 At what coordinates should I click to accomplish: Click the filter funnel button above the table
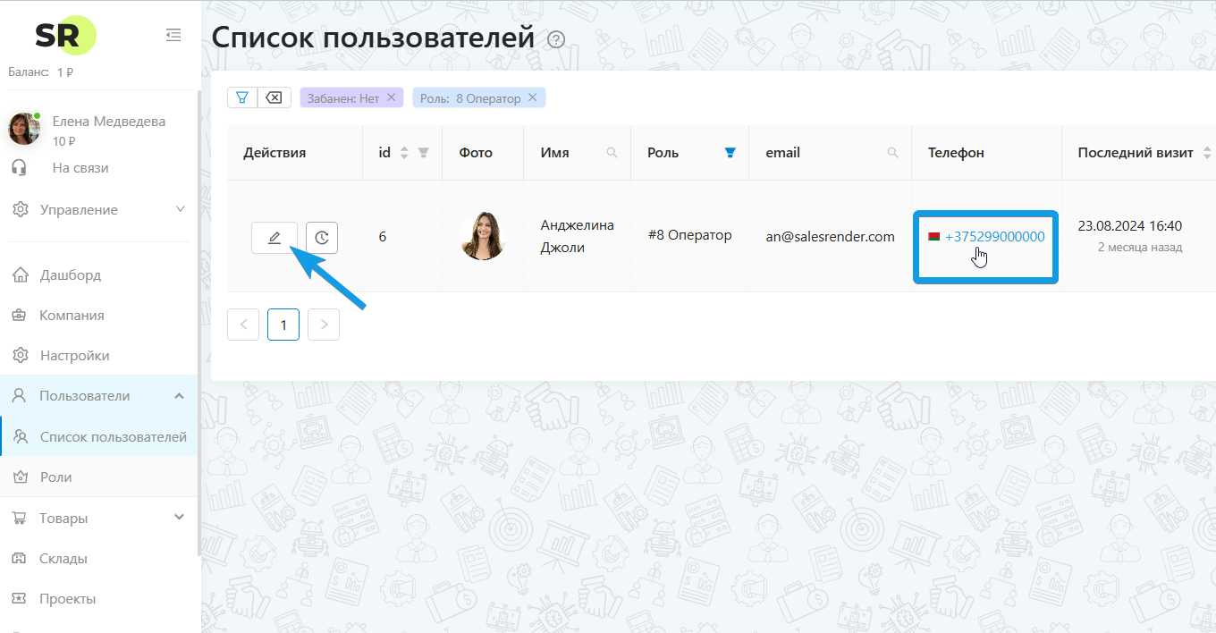(241, 97)
